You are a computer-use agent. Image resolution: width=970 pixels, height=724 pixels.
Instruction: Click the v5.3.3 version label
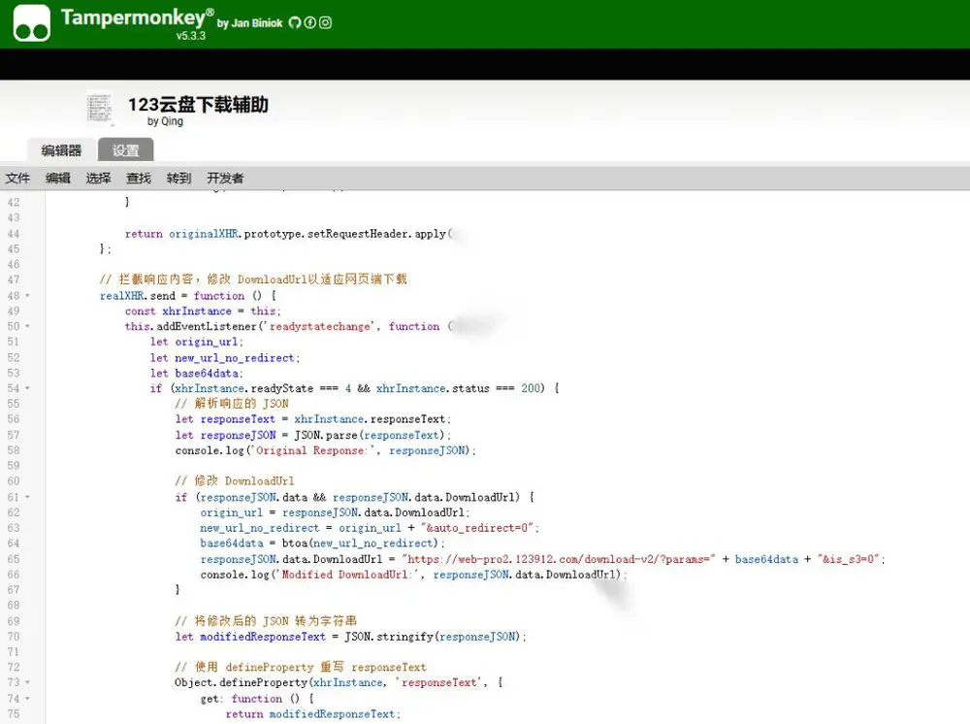click(x=190, y=36)
